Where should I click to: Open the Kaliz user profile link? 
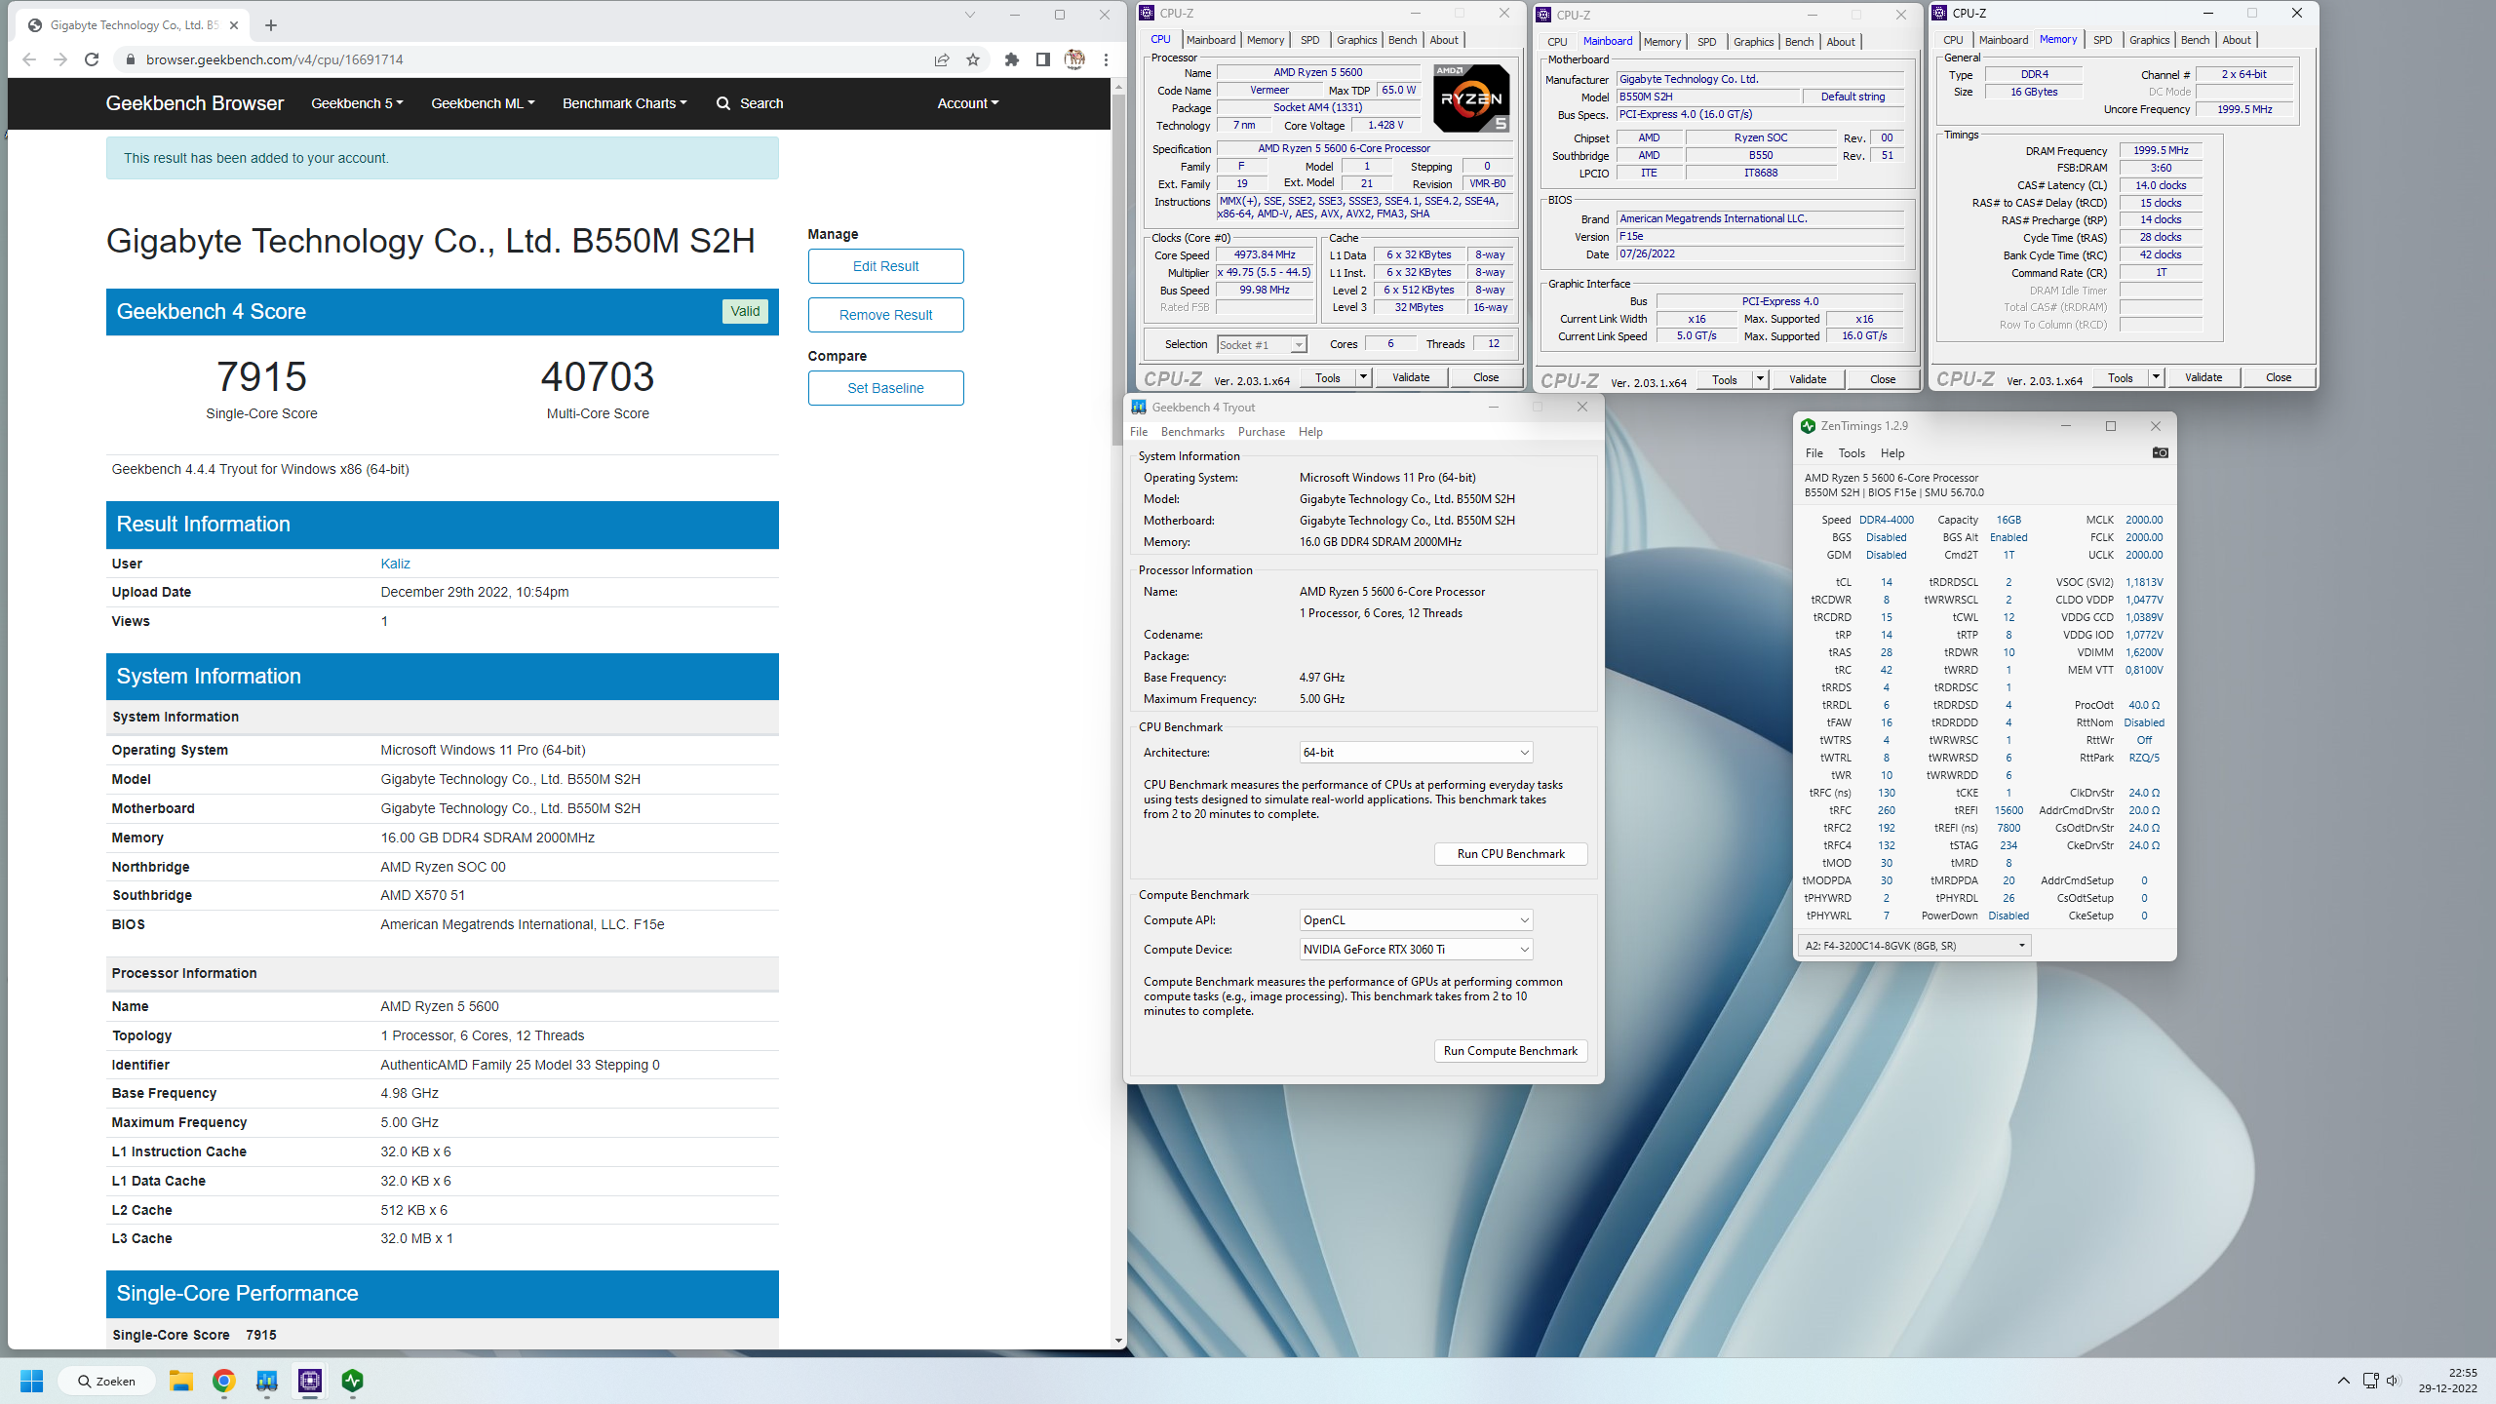[x=395, y=564]
